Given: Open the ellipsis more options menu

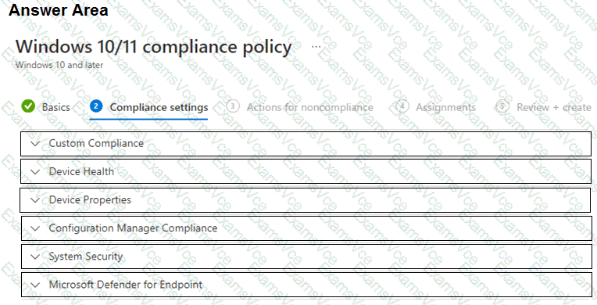Looking at the screenshot, I should [316, 47].
